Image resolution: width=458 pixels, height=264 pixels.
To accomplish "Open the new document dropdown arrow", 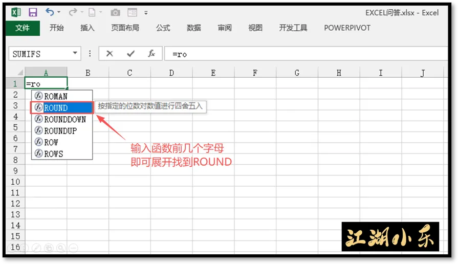I will click(x=101, y=12).
